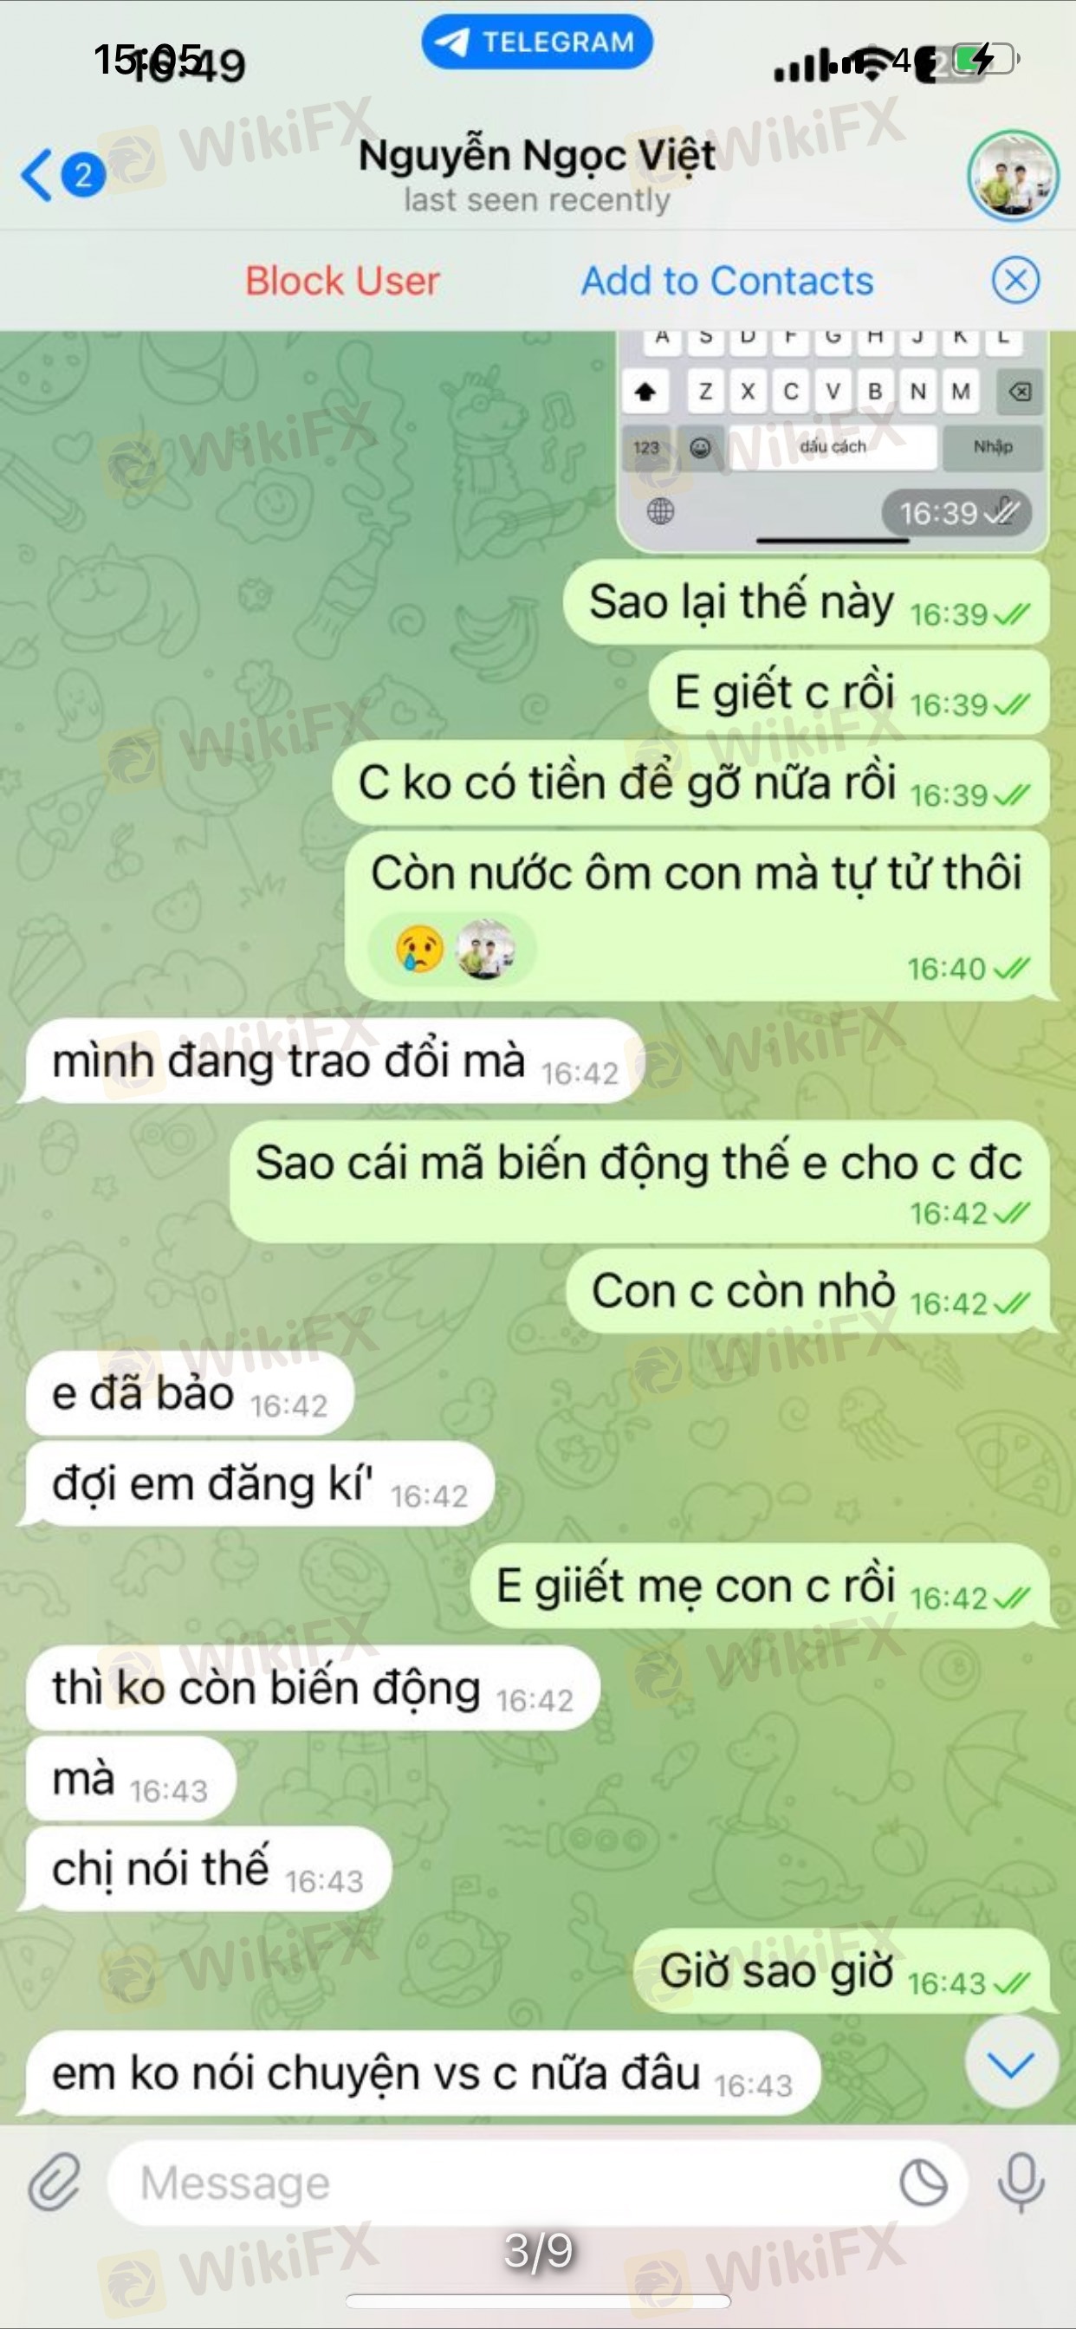Tap the message 'Sao lại thế này'

coord(807,602)
